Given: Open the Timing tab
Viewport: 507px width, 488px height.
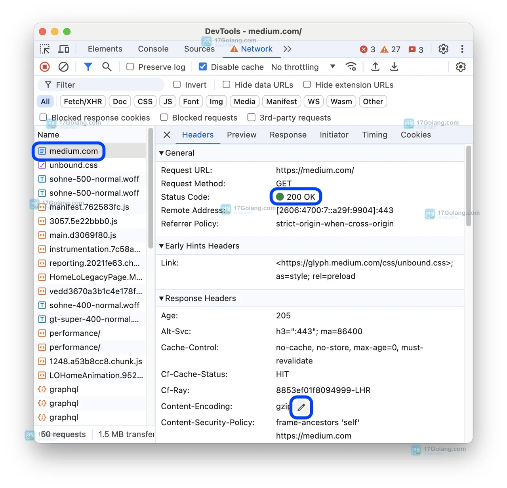Looking at the screenshot, I should tap(375, 135).
